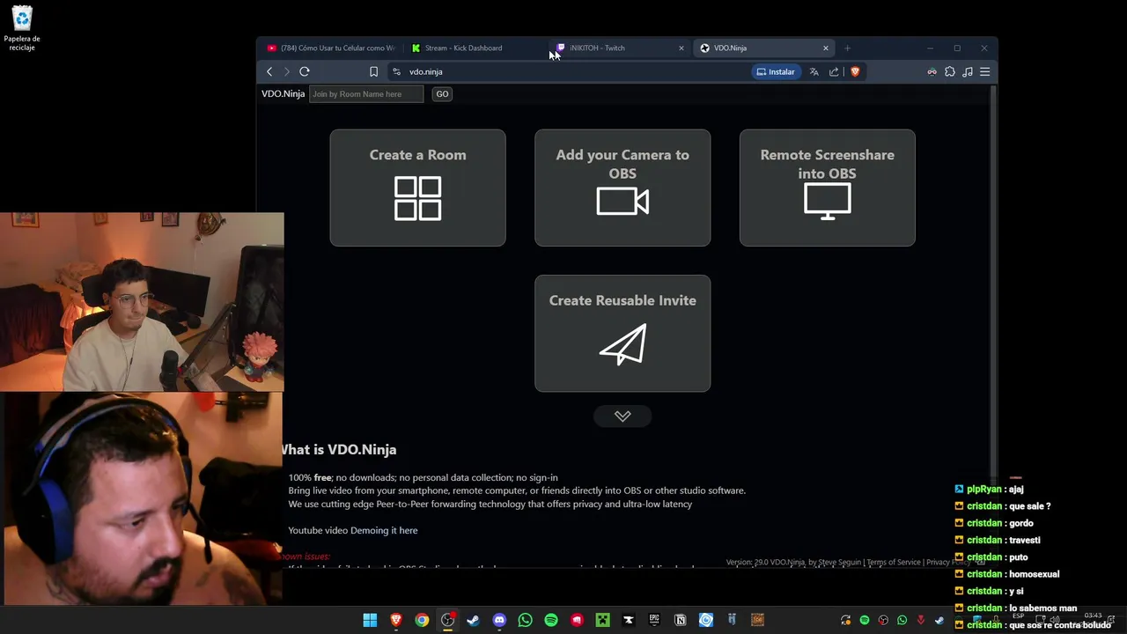Close the iNIKITOH - Twitch tab

681,48
